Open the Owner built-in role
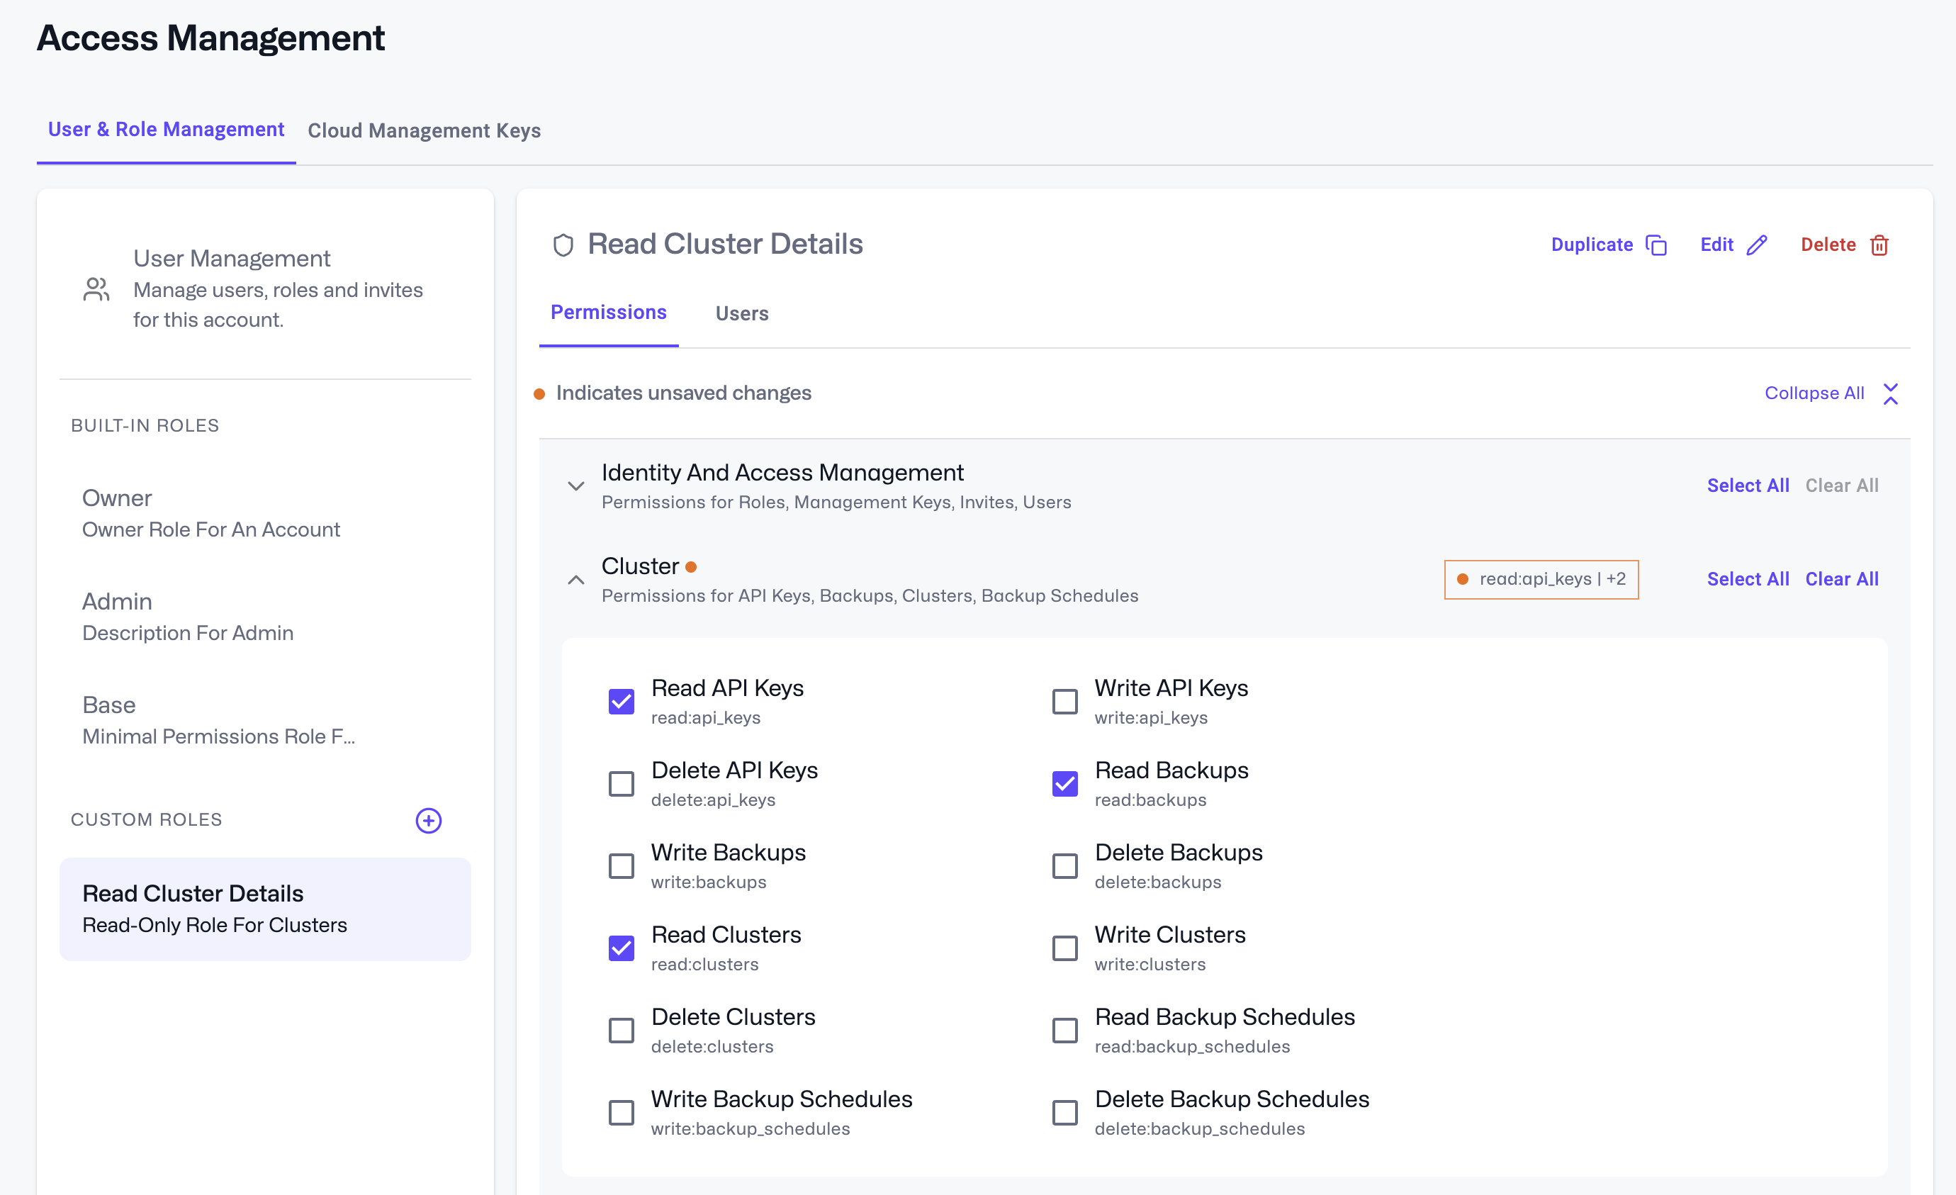The width and height of the screenshot is (1956, 1195). click(x=210, y=513)
